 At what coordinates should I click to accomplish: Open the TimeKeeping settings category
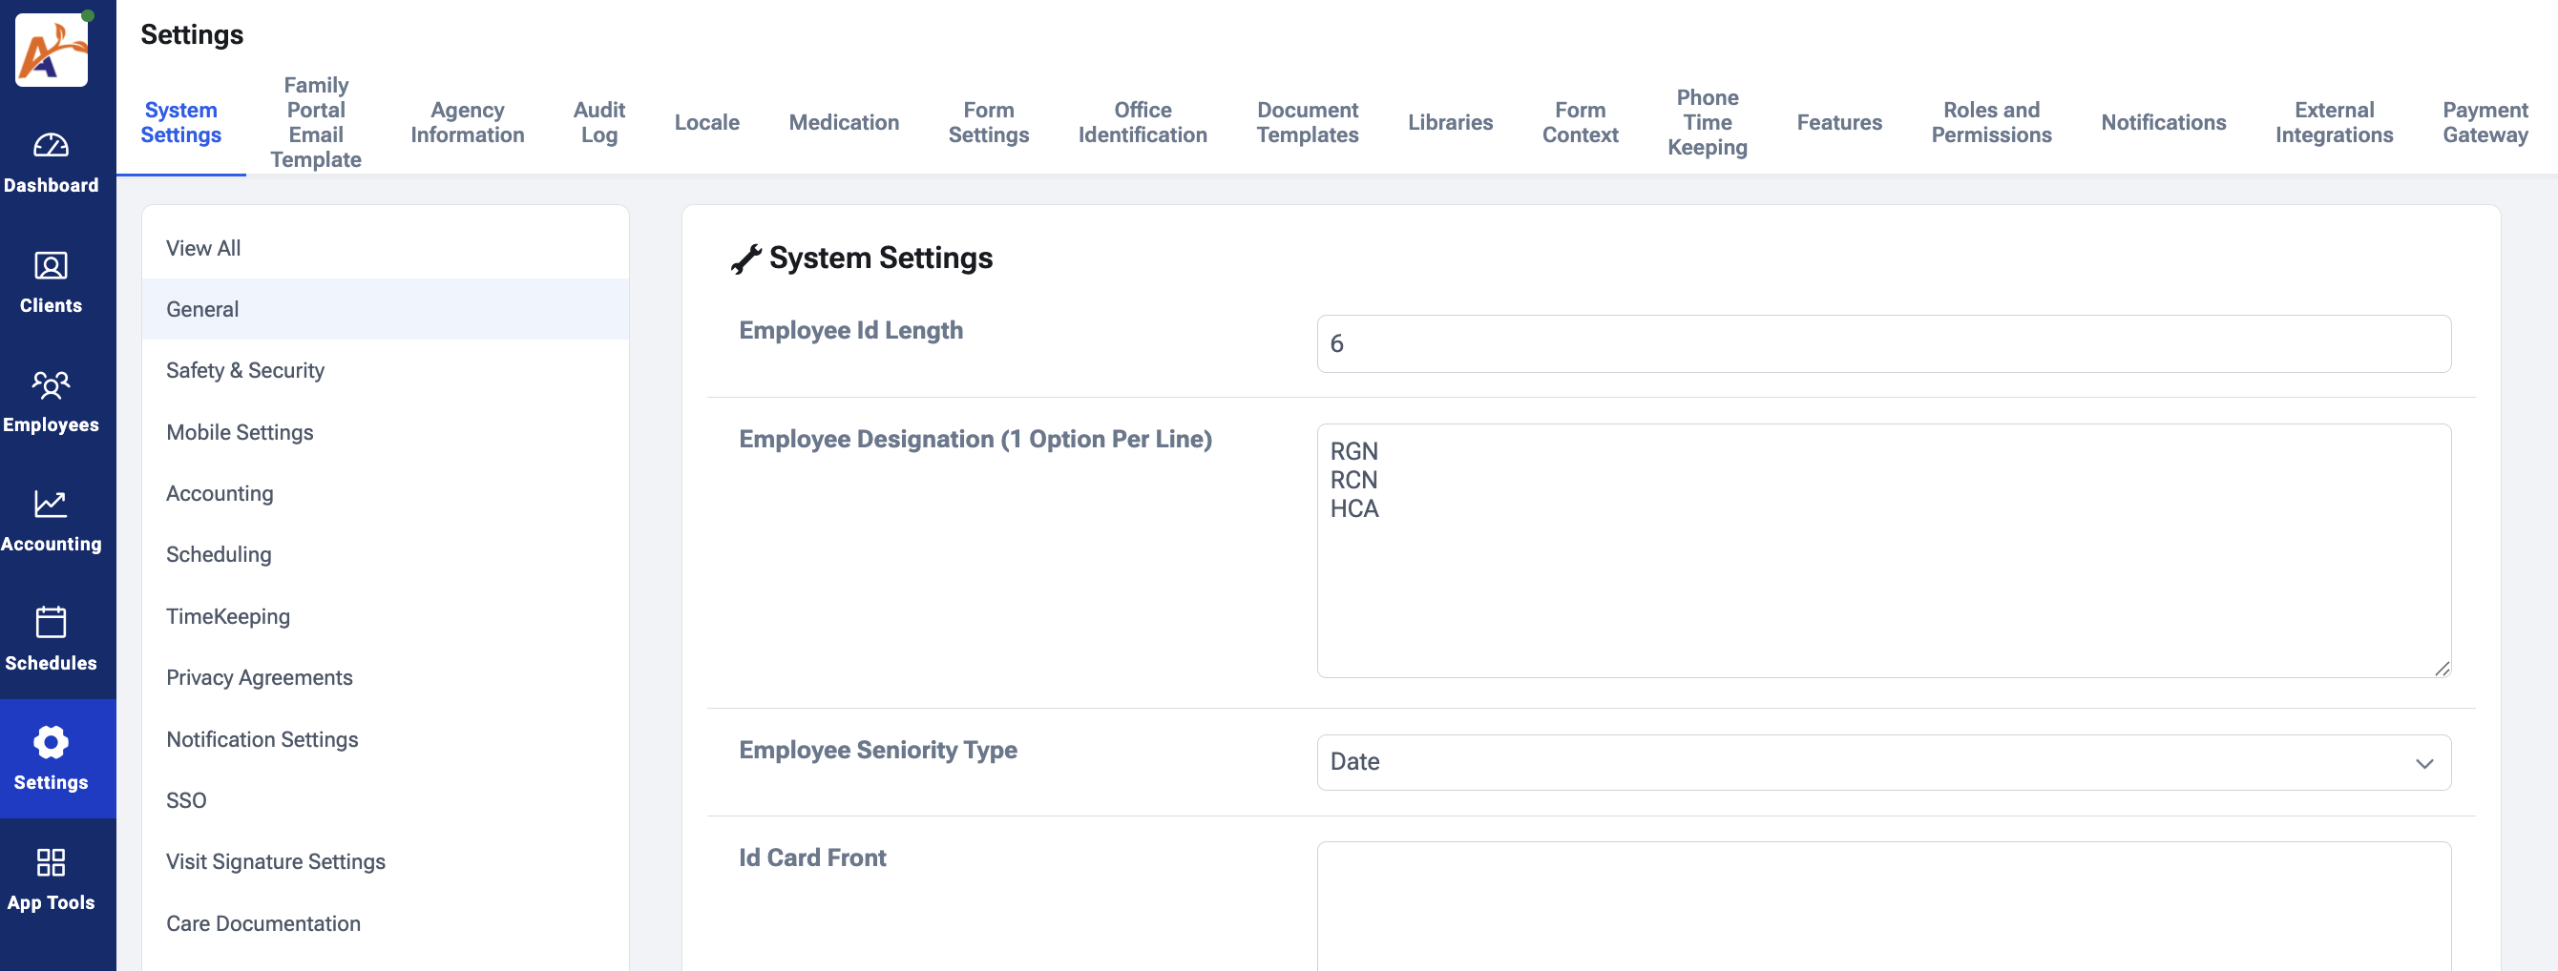tap(386, 615)
